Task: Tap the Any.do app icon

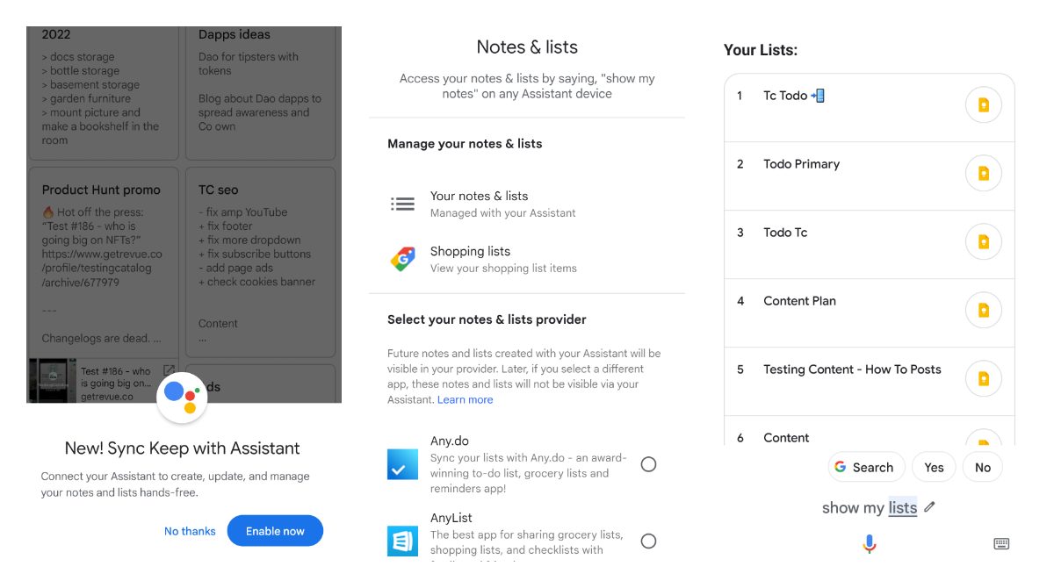Action: click(x=402, y=463)
